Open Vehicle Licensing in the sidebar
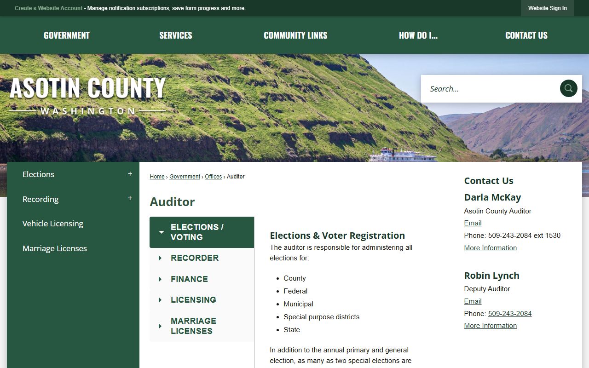The image size is (589, 368). point(53,224)
